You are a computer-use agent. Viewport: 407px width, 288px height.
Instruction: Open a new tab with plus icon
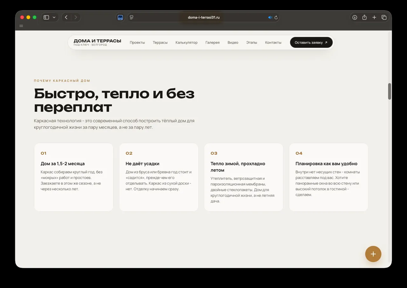click(374, 18)
